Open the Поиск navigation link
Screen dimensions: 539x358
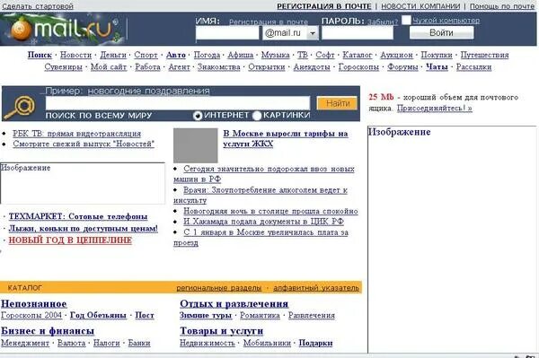(40, 55)
